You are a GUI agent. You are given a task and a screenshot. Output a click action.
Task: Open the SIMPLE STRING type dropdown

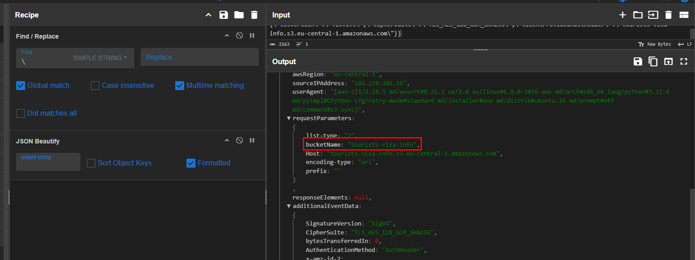pos(100,58)
